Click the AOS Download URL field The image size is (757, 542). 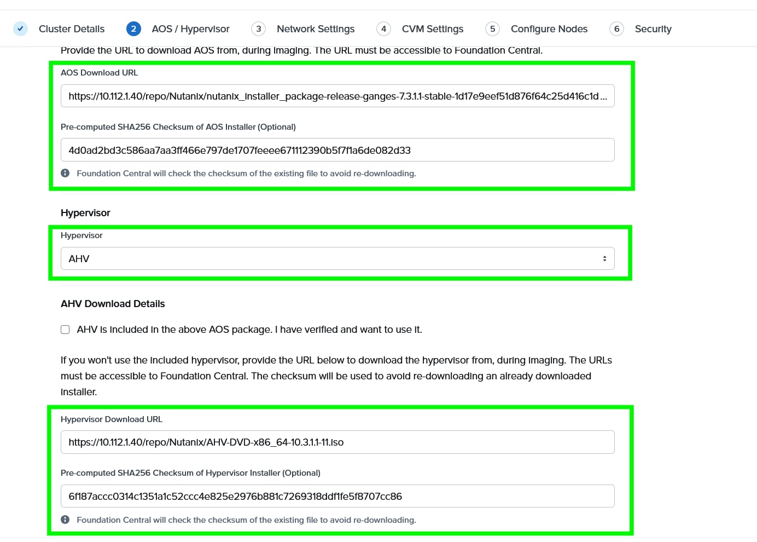(337, 96)
